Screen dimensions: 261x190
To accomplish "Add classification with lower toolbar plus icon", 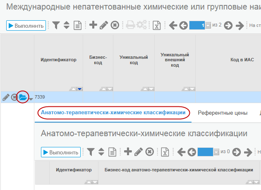I will click(128, 152).
